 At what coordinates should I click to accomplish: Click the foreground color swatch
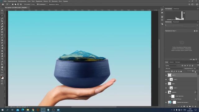[x=2, y=77]
